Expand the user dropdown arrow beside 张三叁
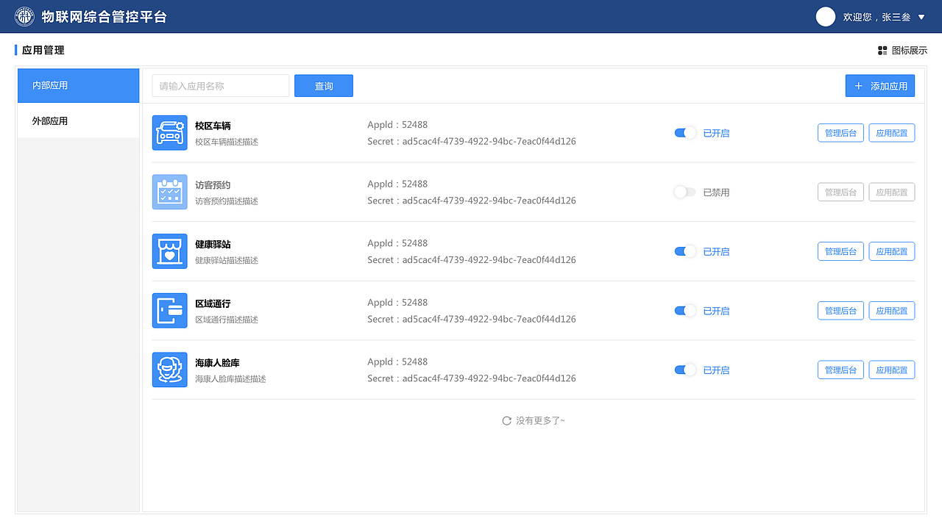 point(921,17)
